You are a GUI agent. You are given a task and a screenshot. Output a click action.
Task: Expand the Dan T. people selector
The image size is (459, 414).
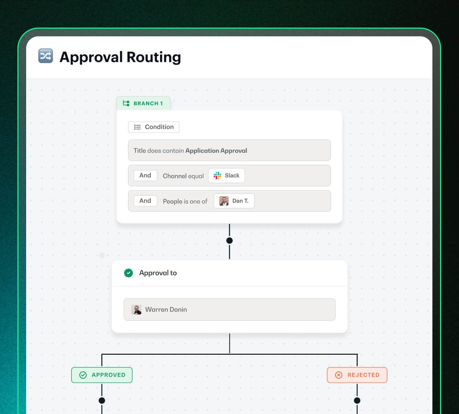[x=234, y=201]
